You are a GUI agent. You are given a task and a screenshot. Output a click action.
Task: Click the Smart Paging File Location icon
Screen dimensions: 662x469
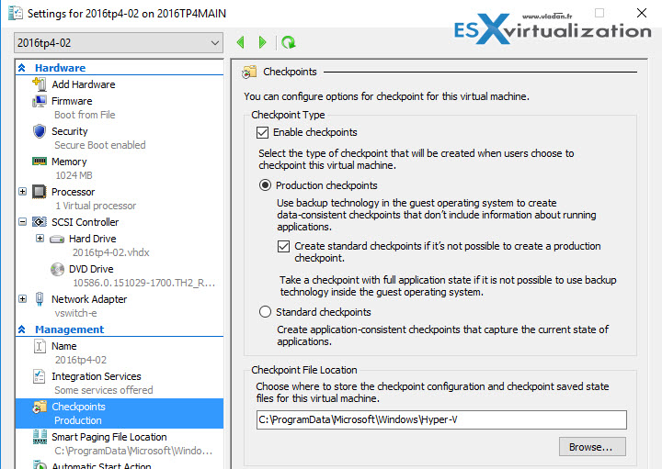(40, 437)
